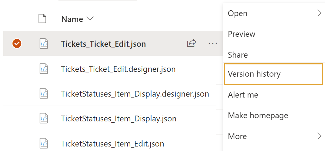This screenshot has width=325, height=151.
Task: Expand the Open submenu in context menu
Action: point(274,13)
